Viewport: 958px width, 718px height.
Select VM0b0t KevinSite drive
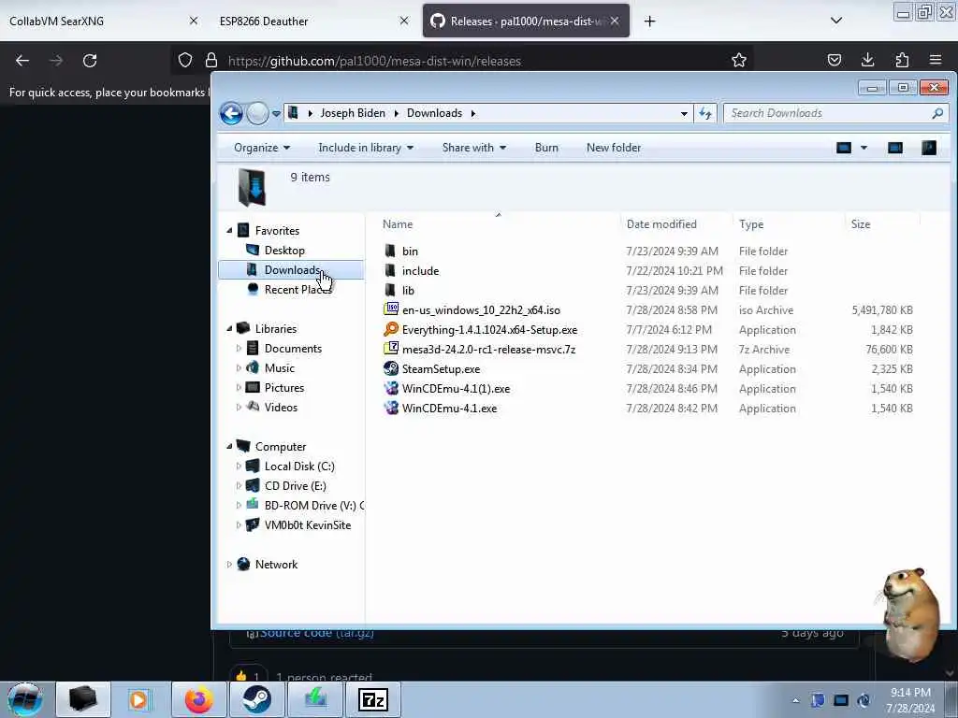(x=307, y=525)
